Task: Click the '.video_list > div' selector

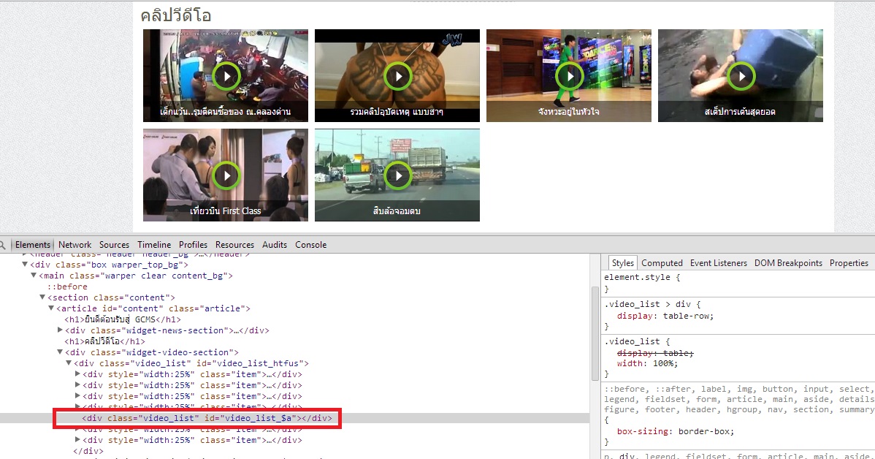Action: tap(649, 304)
